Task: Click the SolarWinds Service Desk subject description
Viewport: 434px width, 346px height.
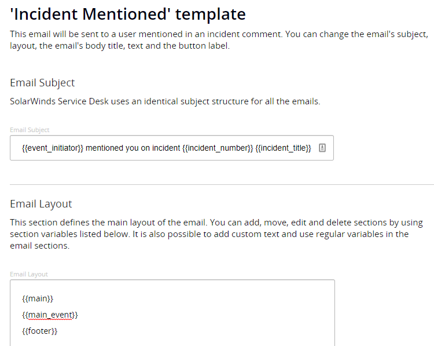Action: 164,101
